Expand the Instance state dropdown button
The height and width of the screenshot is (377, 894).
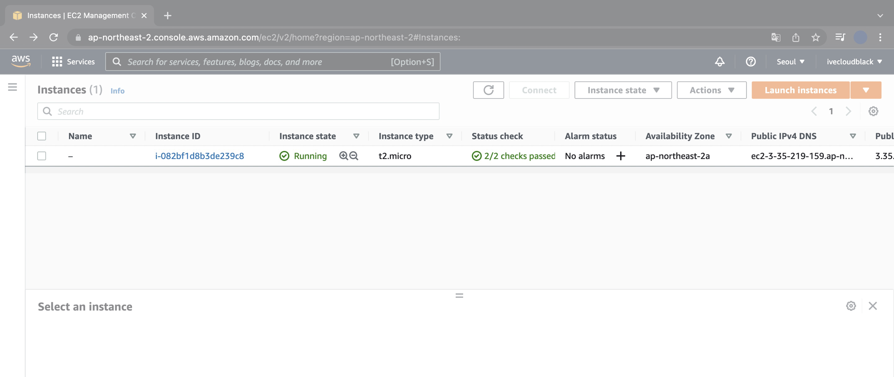[622, 90]
